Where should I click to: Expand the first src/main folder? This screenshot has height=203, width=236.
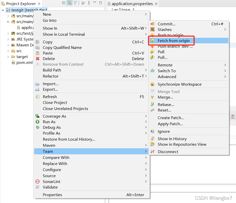(8, 16)
